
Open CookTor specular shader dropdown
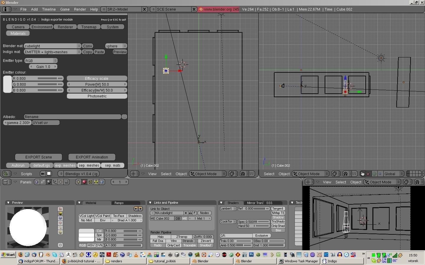point(228,221)
